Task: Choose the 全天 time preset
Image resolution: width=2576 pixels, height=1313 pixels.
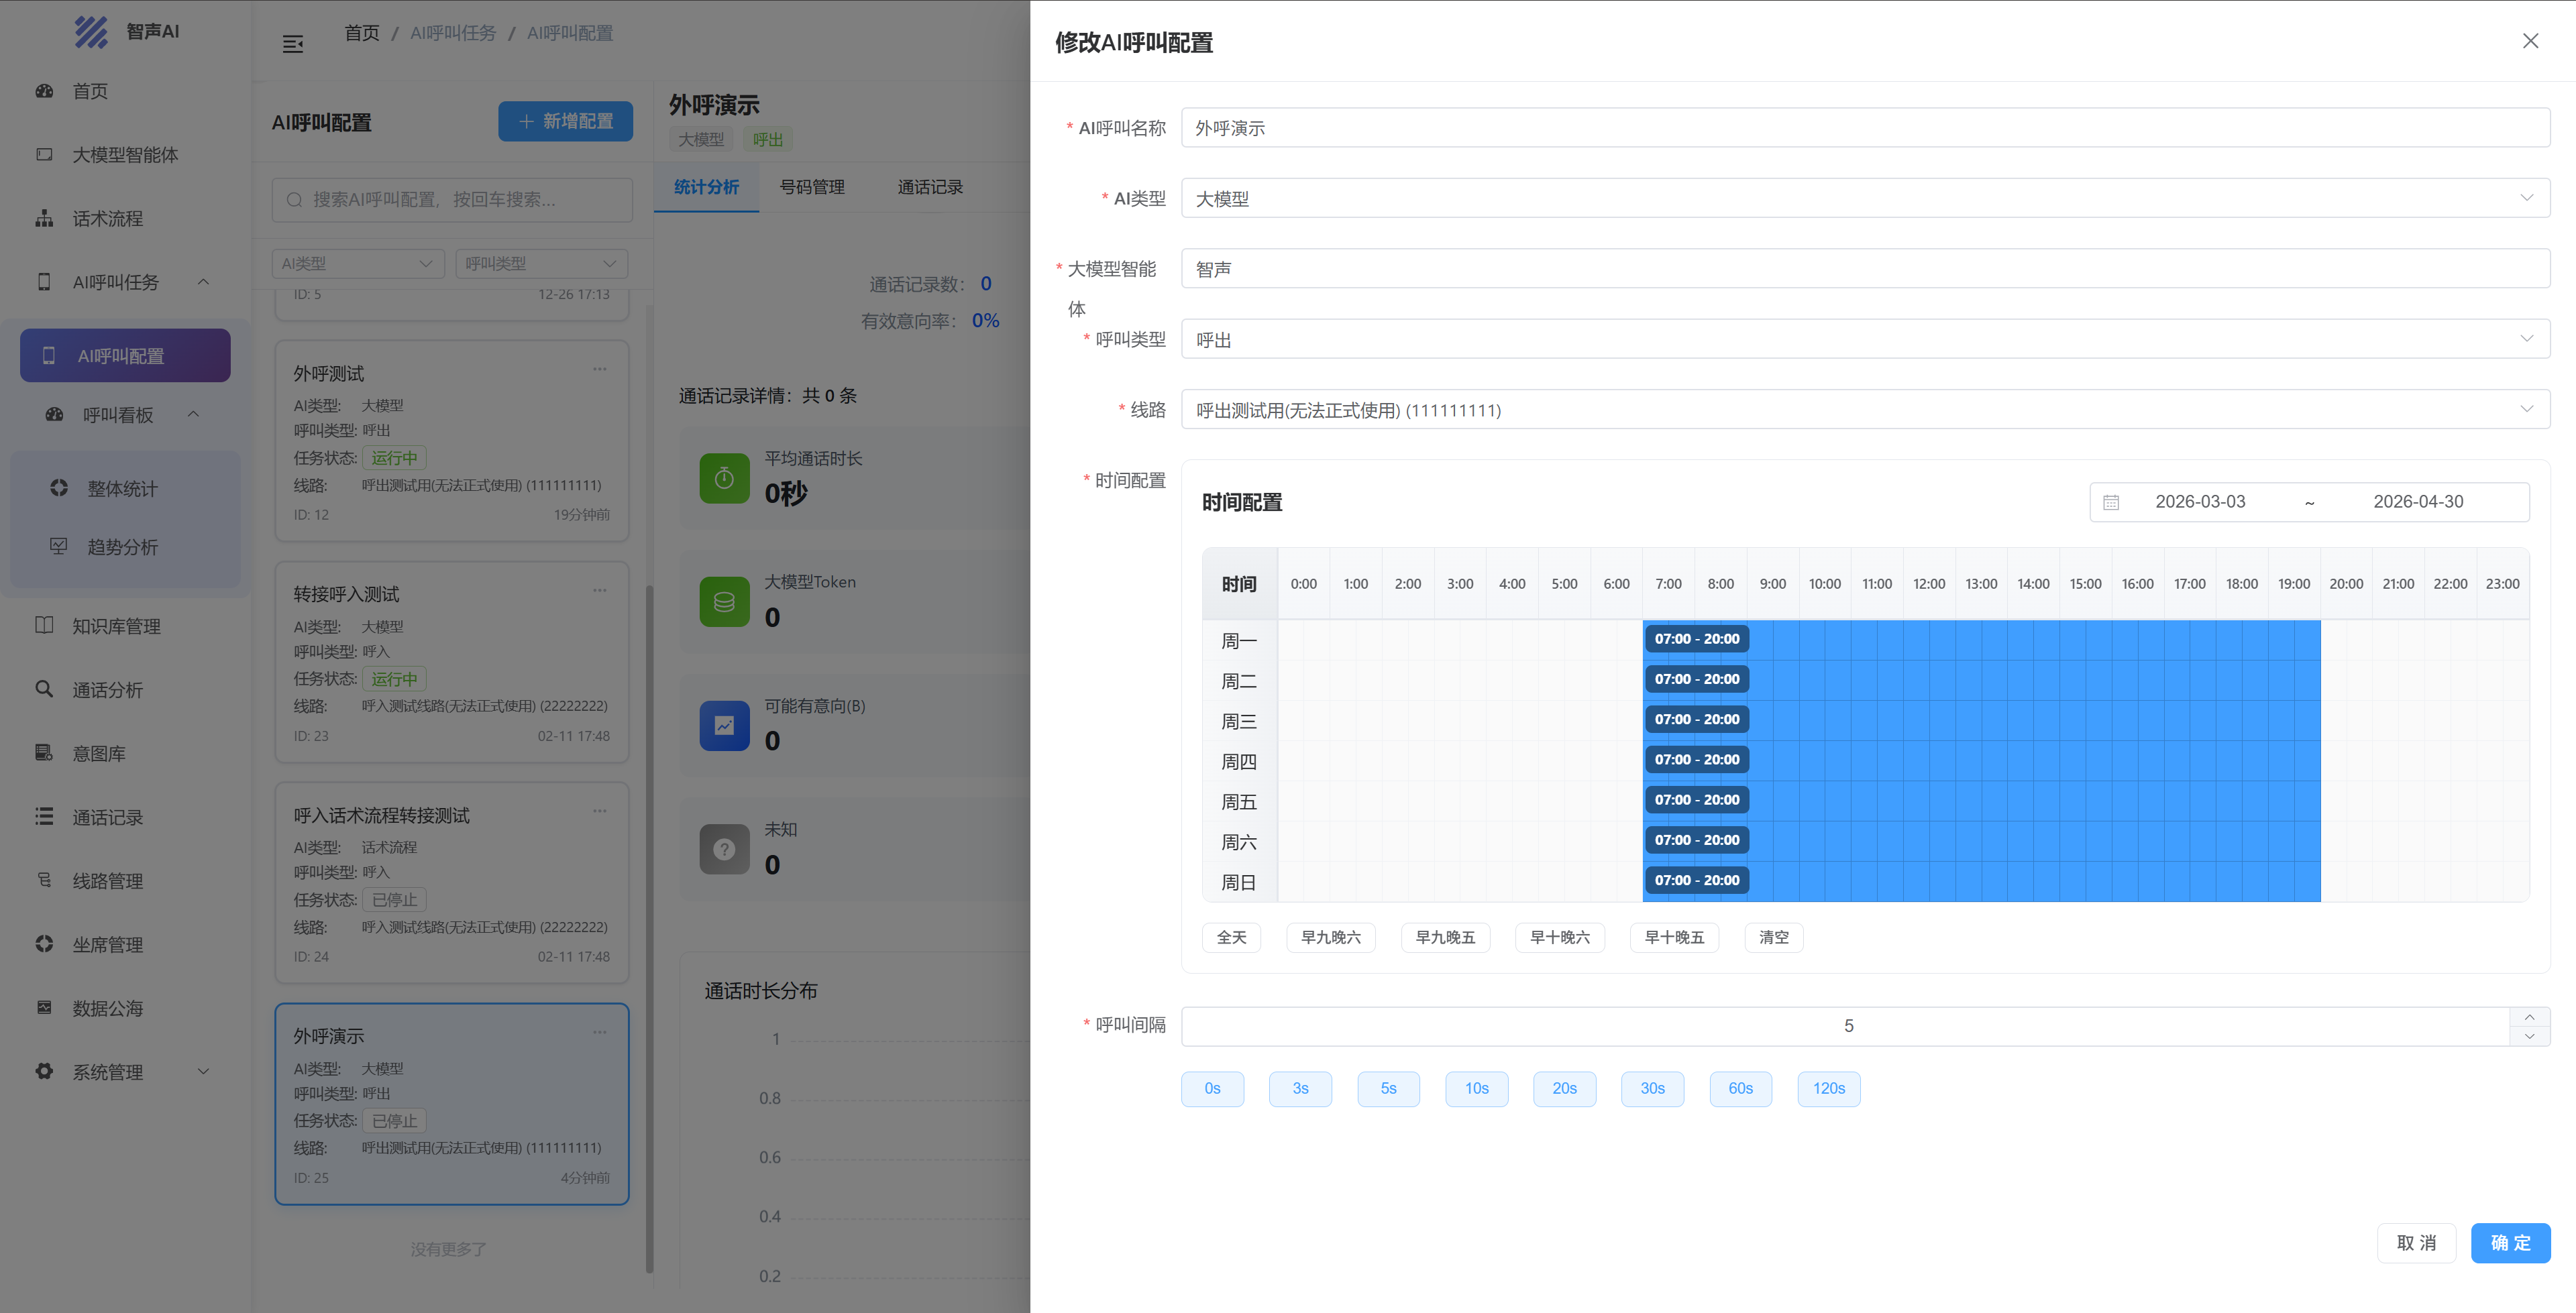Action: coord(1231,937)
